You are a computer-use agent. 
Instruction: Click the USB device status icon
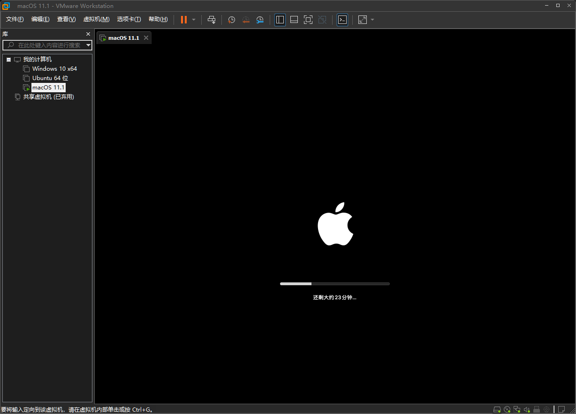click(537, 410)
